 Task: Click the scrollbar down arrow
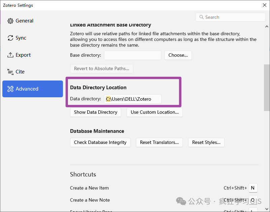(267, 209)
